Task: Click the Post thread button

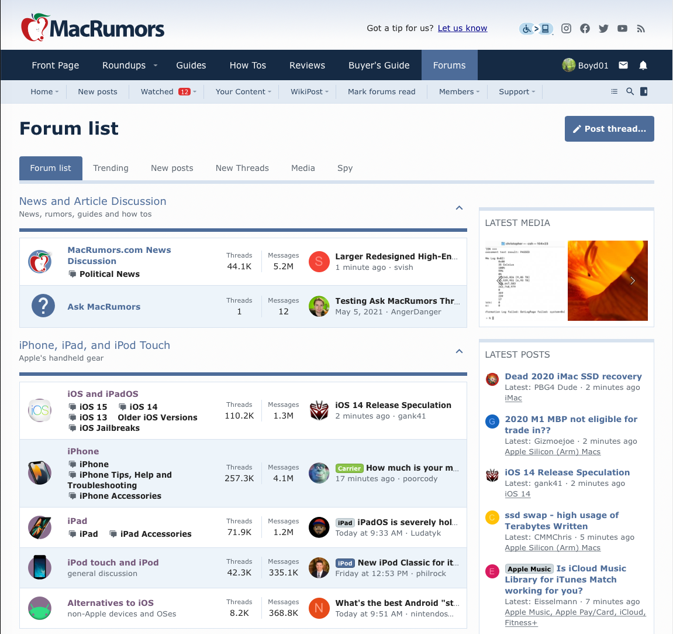Action: 609,129
